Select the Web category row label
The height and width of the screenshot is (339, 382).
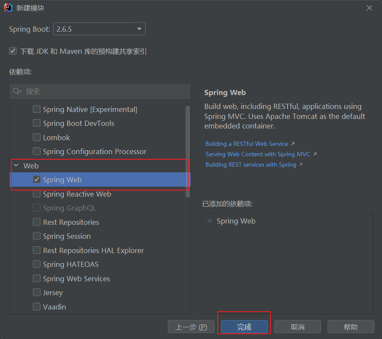pos(31,166)
